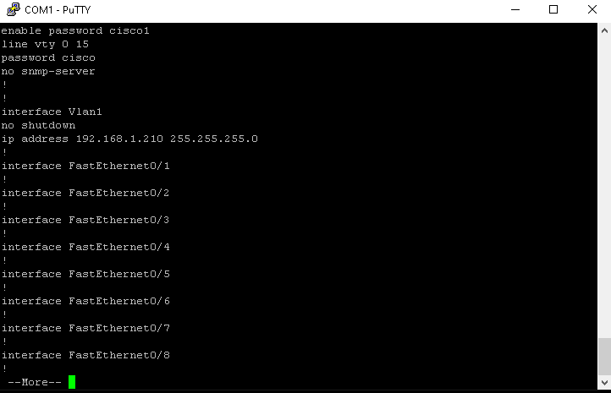
Task: Click the 'line vty 0 15' text
Action: [x=45, y=44]
